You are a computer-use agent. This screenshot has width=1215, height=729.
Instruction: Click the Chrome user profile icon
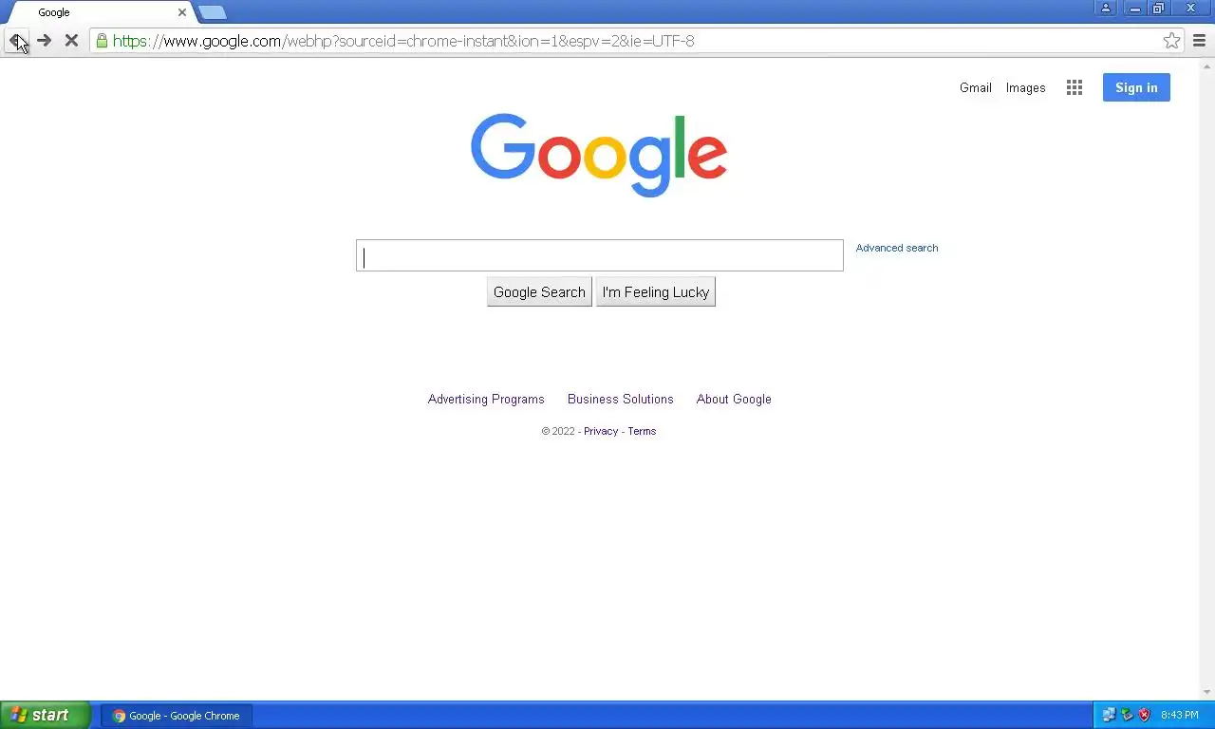pyautogui.click(x=1106, y=9)
